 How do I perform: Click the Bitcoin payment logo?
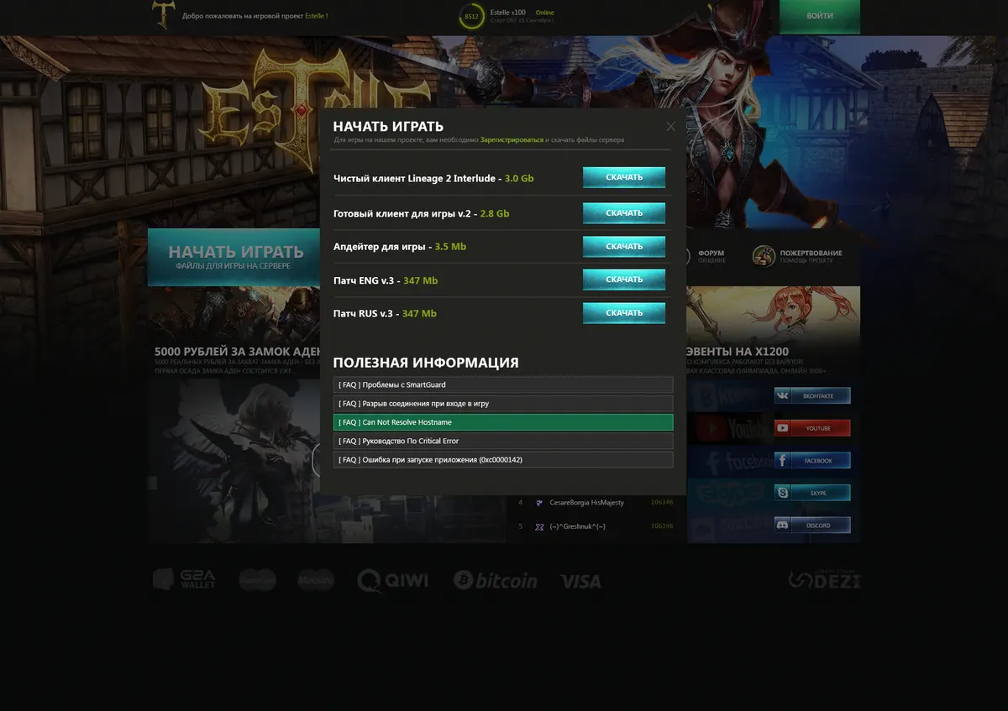click(495, 580)
